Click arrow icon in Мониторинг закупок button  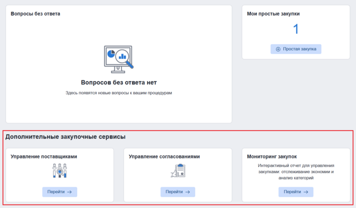tap(306, 192)
